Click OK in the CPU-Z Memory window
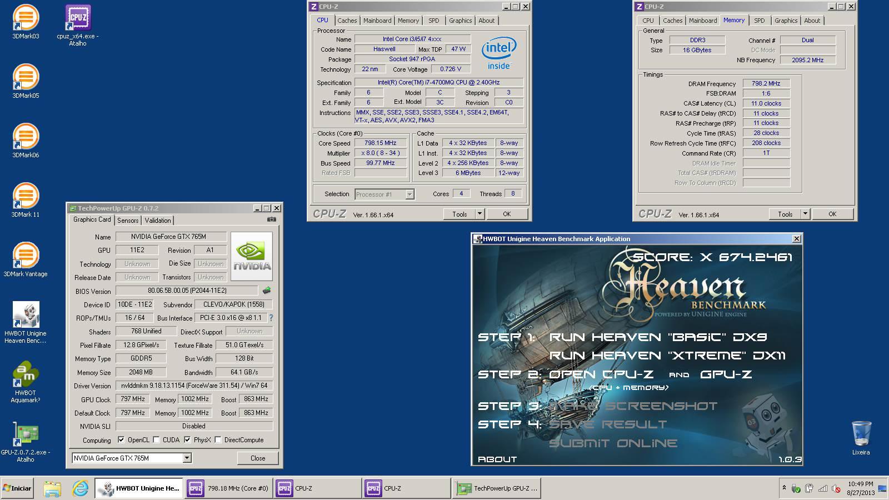Screen dimensions: 889x500 click(832, 214)
